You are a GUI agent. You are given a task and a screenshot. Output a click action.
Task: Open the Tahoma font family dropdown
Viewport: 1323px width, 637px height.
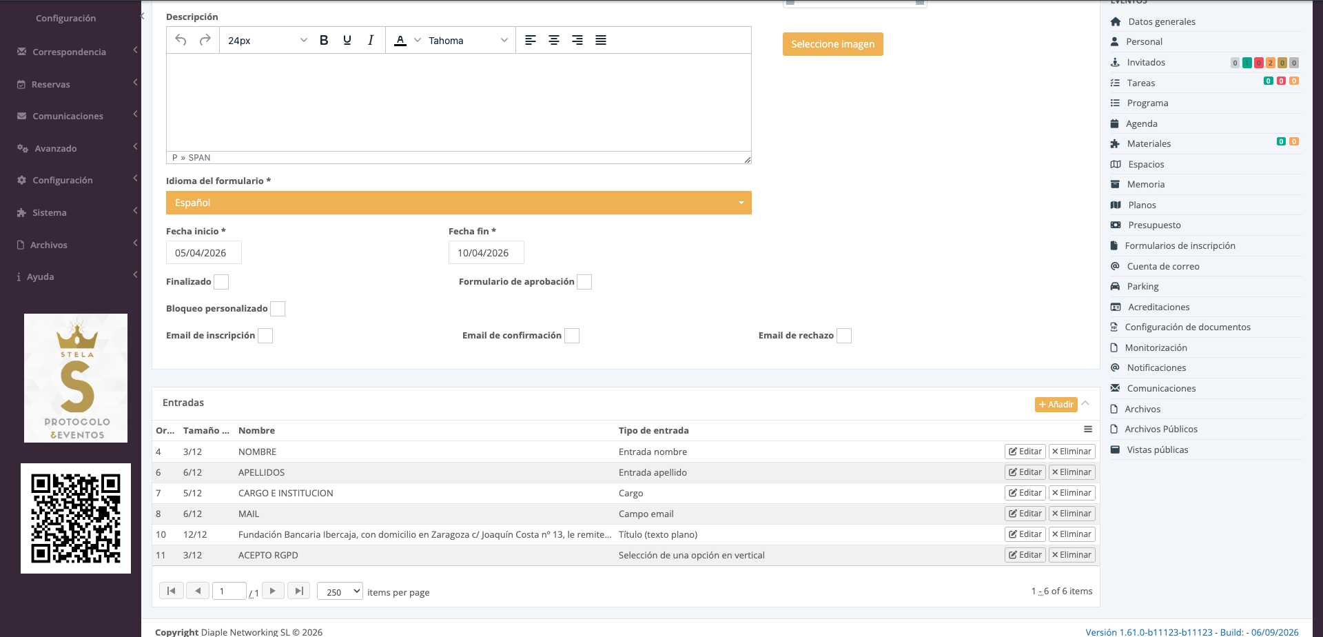pyautogui.click(x=468, y=40)
